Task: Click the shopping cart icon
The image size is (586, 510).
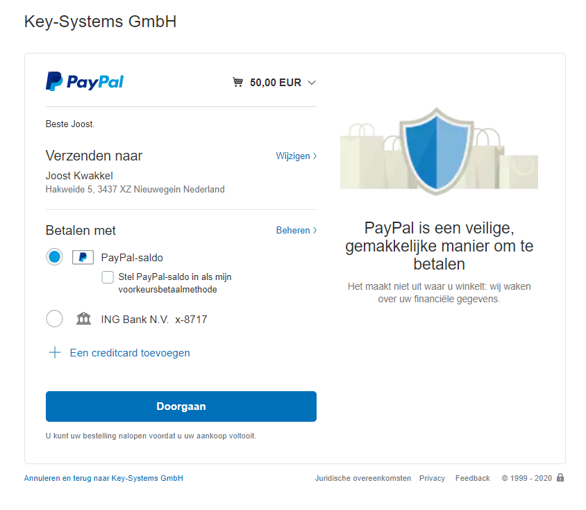Action: [x=238, y=83]
